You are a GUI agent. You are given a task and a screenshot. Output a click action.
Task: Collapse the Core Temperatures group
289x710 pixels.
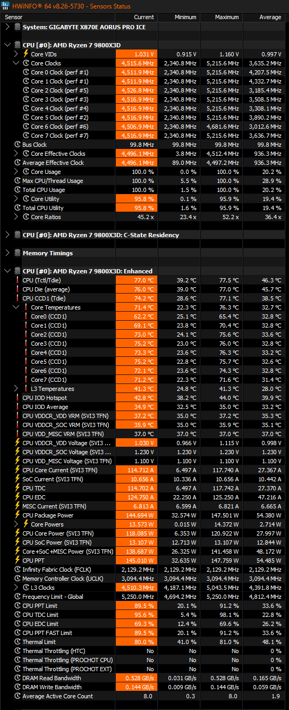[x=16, y=307]
